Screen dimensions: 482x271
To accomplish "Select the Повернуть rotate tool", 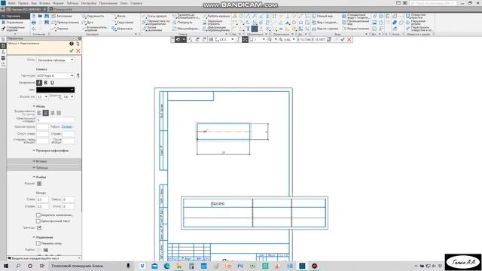I will pyautogui.click(x=182, y=23).
